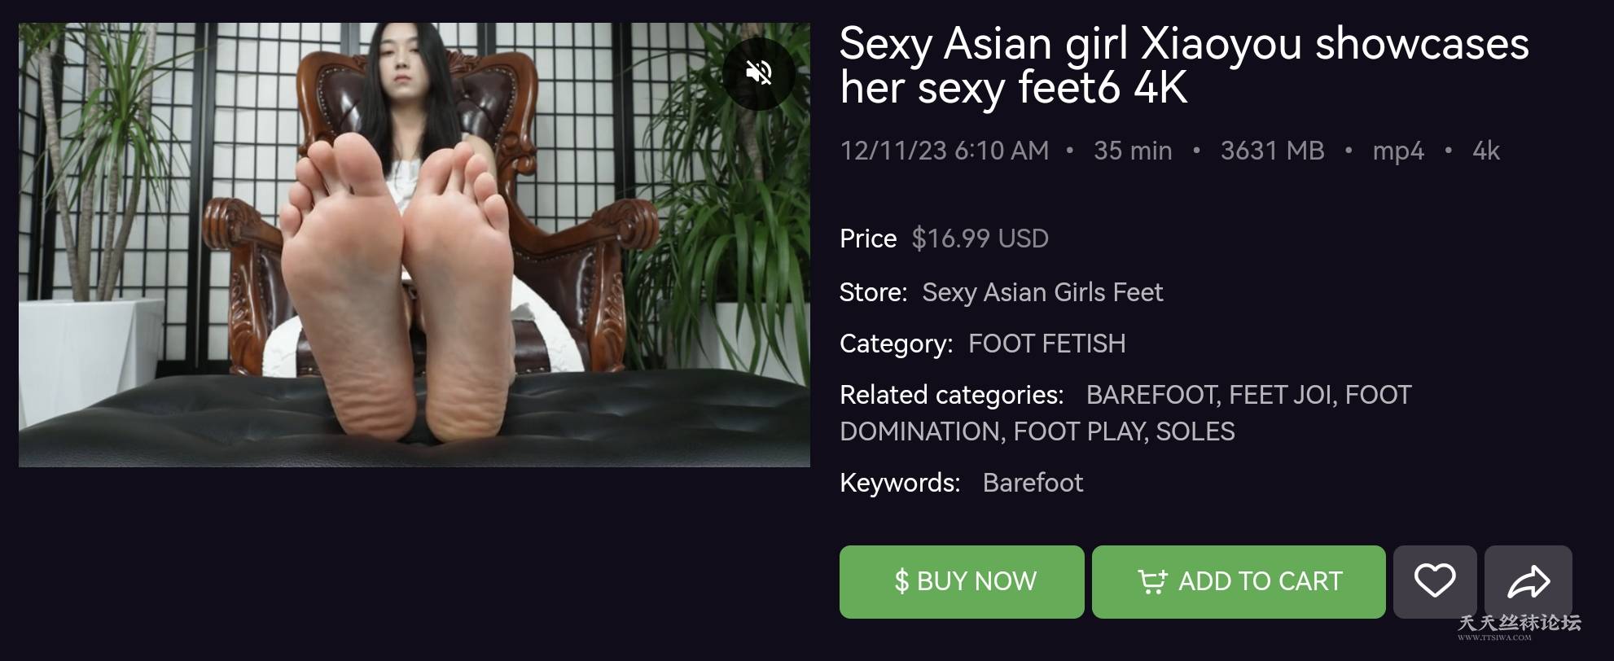Click the watermark logo in the corner
The image size is (1614, 661).
tap(1520, 626)
